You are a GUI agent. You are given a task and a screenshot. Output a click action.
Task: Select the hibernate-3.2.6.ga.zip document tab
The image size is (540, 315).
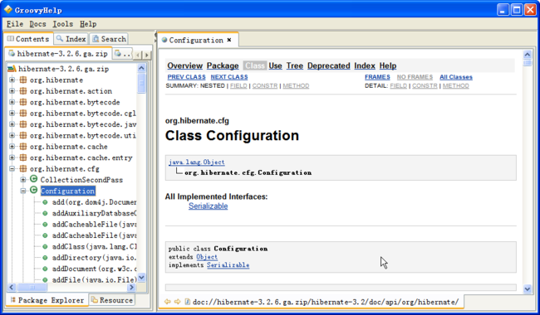(x=58, y=54)
